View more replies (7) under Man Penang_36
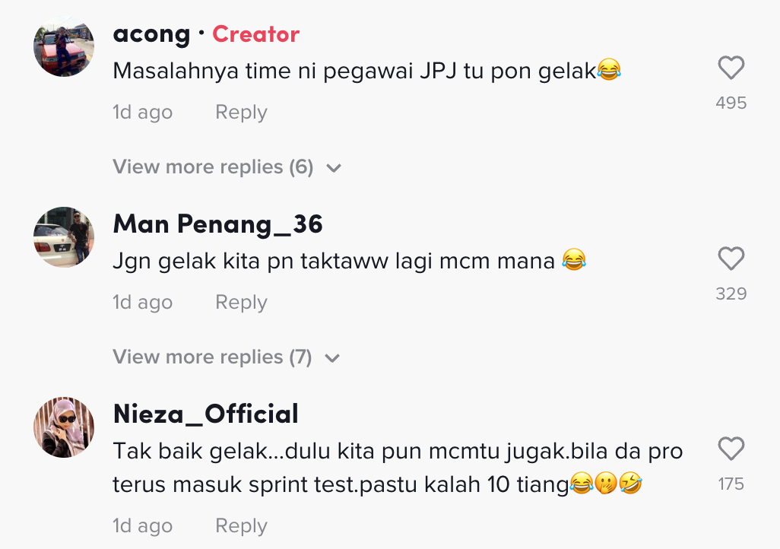 point(212,357)
